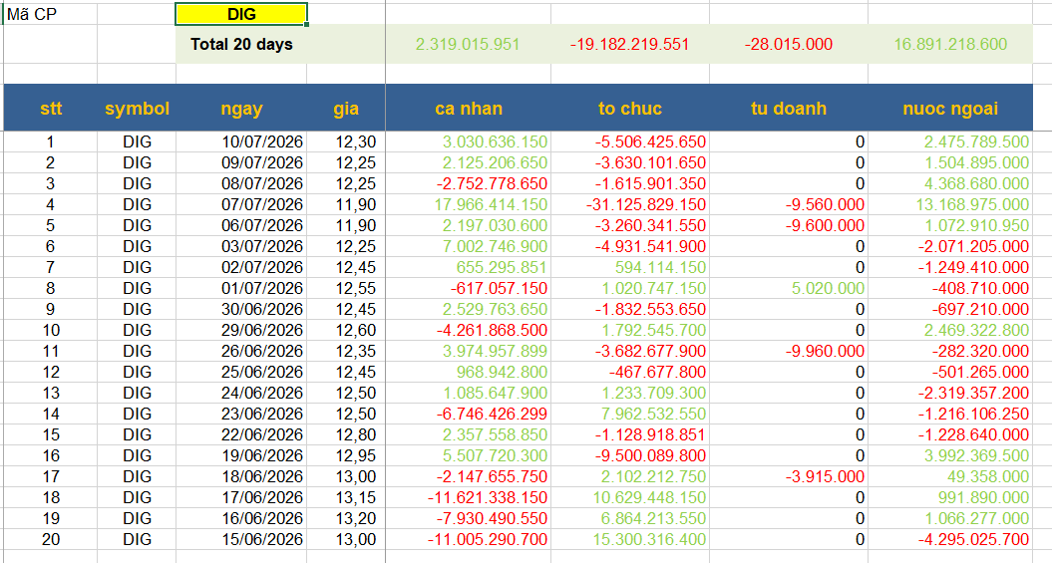Select the gia column header
This screenshot has height=563, width=1052.
(346, 108)
